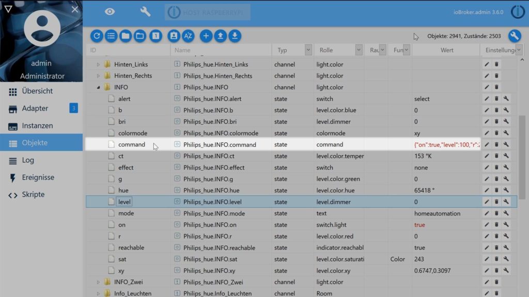Click value 65418 ° of hue

[x=425, y=190]
